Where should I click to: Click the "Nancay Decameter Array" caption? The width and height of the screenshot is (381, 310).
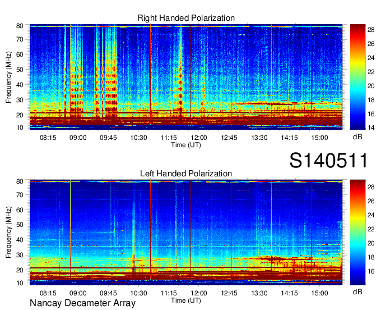coord(82,303)
